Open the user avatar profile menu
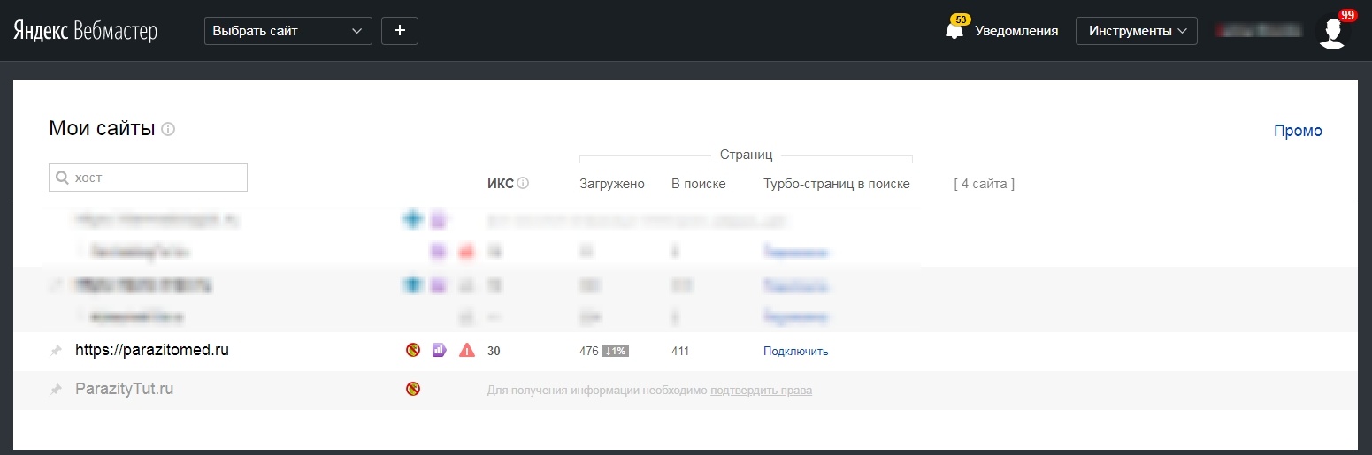The height and width of the screenshot is (455, 1372). click(1332, 31)
